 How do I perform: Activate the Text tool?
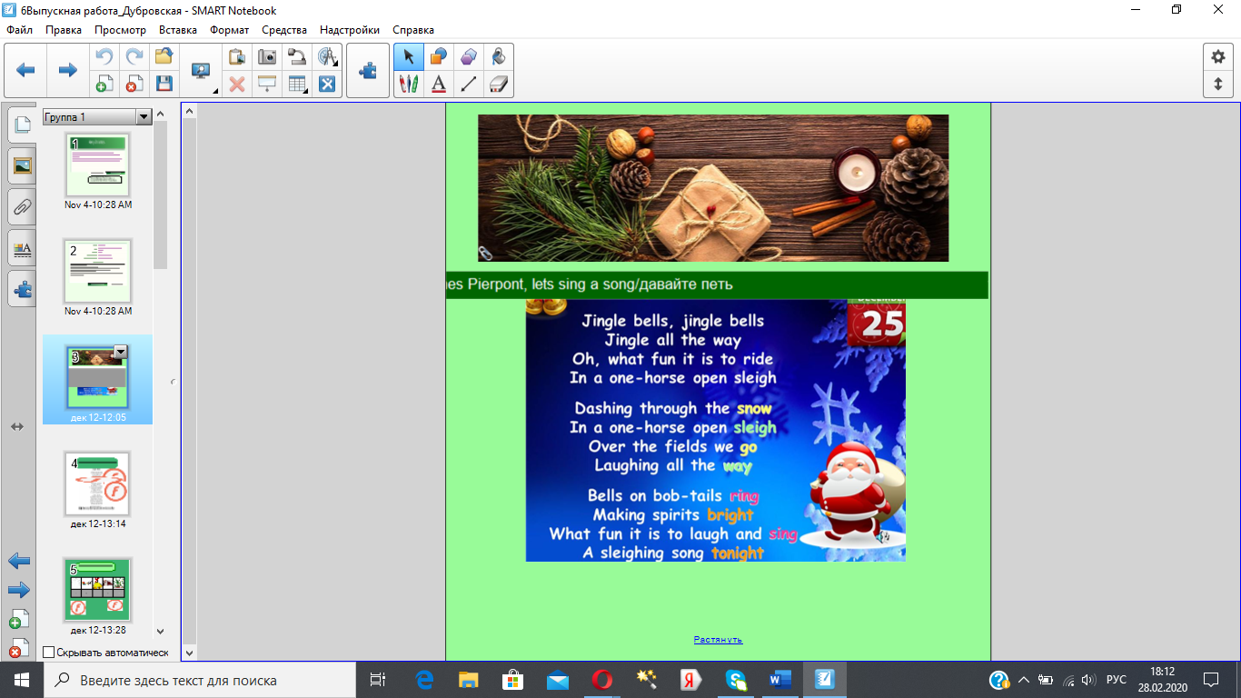[439, 85]
